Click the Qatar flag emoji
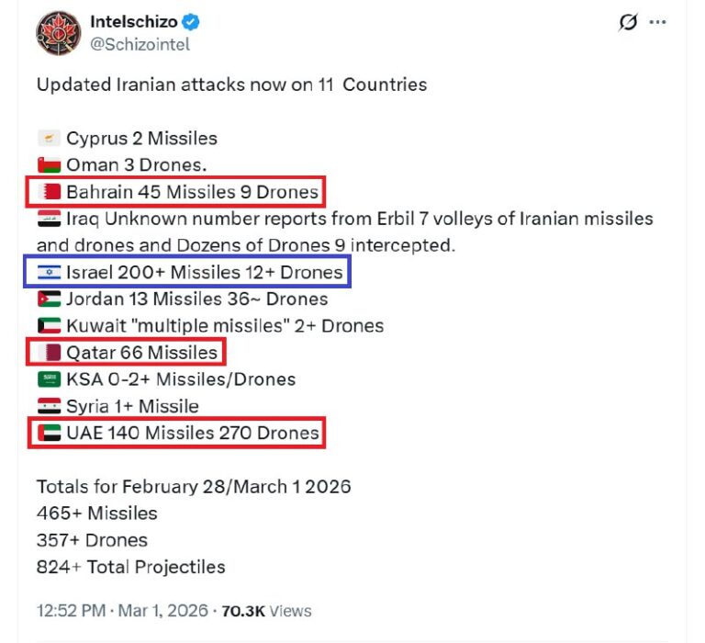Viewport: 705px width, 643px height. pyautogui.click(x=50, y=352)
